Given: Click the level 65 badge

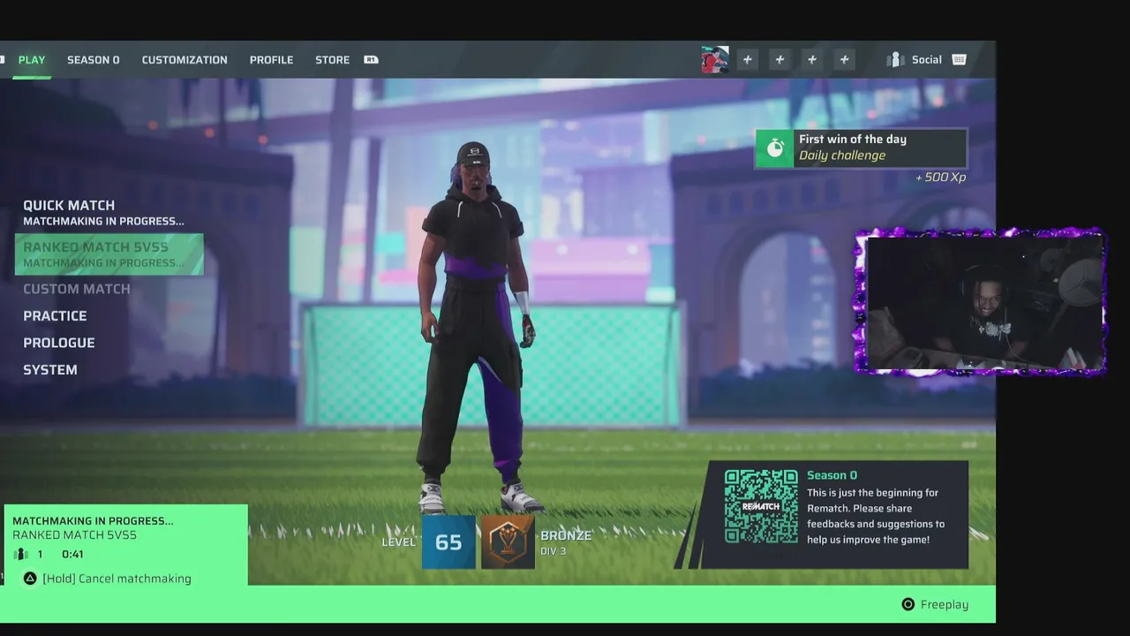Looking at the screenshot, I should click(448, 541).
